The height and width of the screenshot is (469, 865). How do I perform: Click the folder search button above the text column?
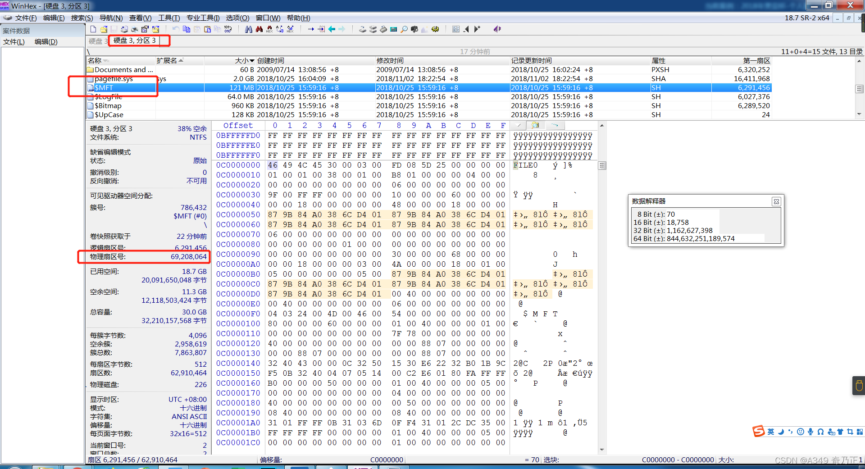(x=535, y=125)
